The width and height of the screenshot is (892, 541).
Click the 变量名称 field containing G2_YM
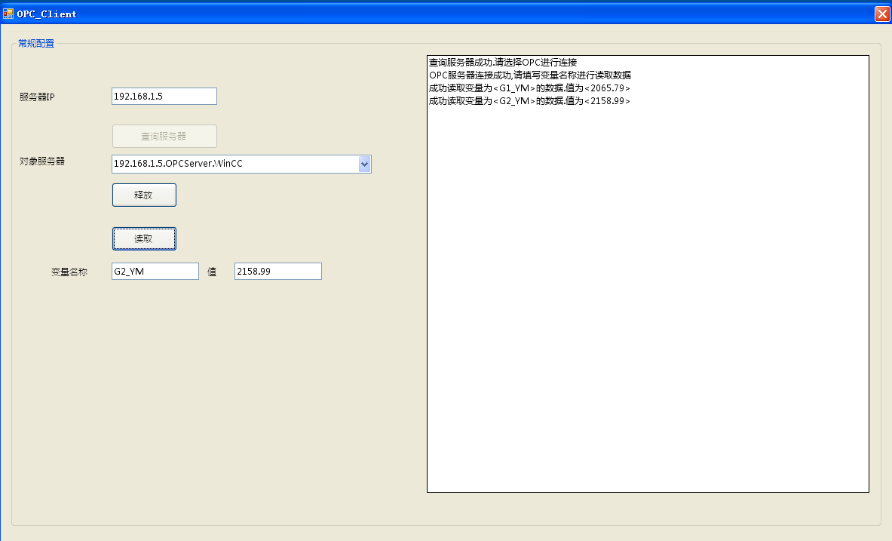[155, 271]
